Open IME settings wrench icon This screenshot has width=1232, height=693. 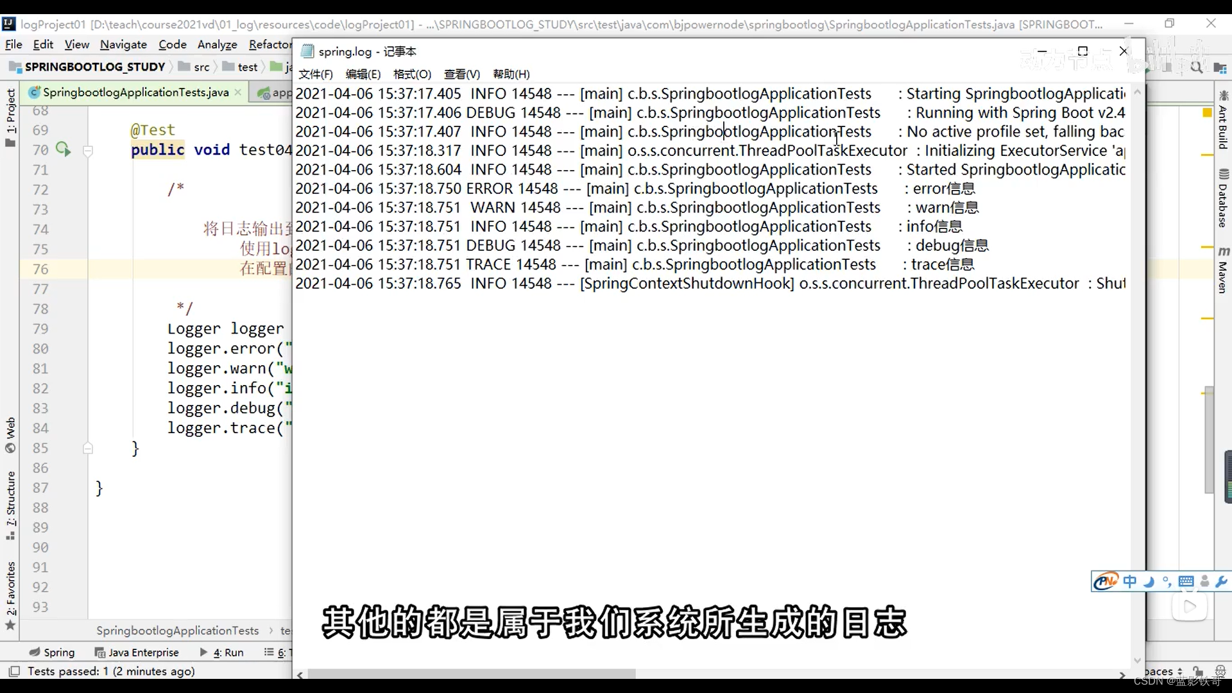1221,581
